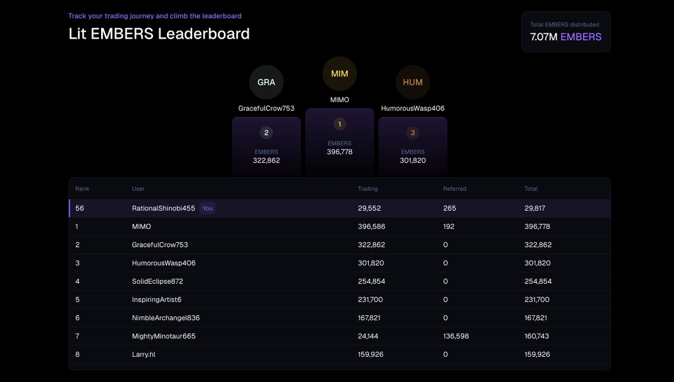
Task: Click the rank 2 badge on podium
Action: tap(266, 133)
